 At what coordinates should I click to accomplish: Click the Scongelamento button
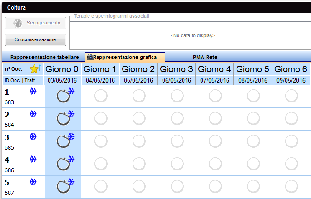click(35, 23)
